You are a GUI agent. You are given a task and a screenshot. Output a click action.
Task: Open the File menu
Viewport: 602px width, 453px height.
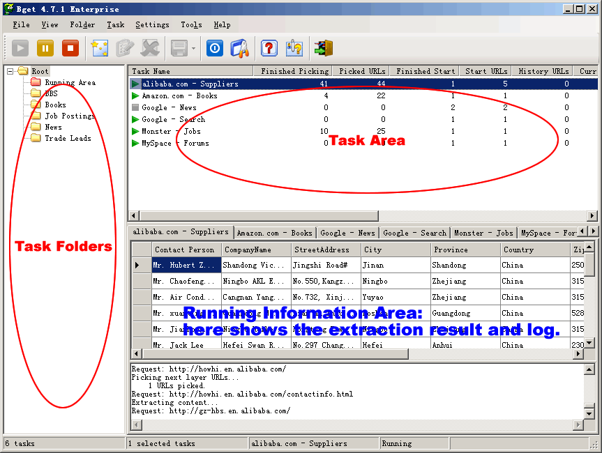pos(21,25)
